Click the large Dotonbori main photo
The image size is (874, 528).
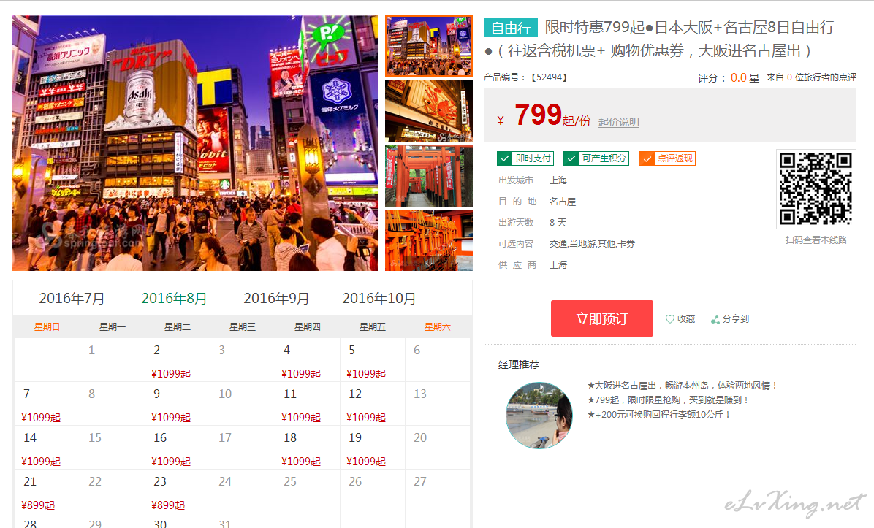pos(195,143)
